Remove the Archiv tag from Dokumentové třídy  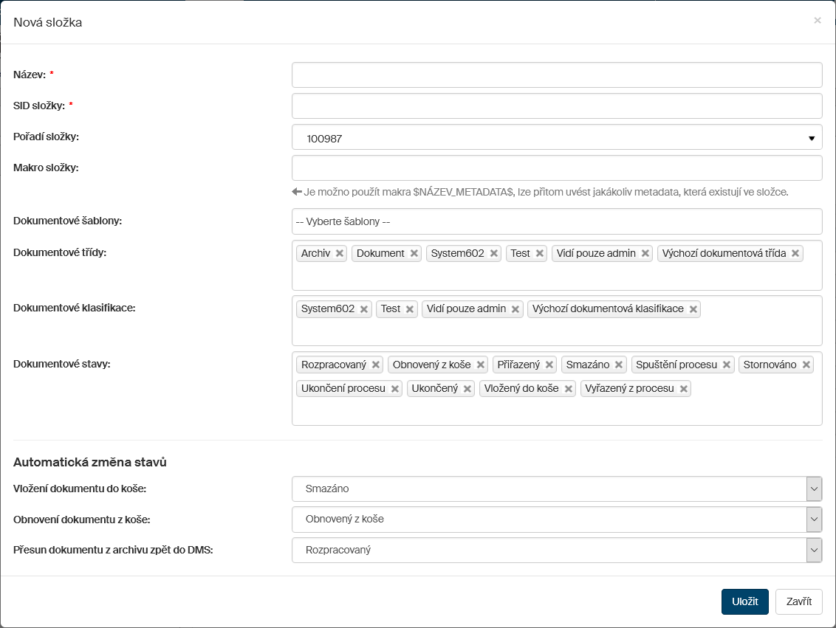click(340, 253)
